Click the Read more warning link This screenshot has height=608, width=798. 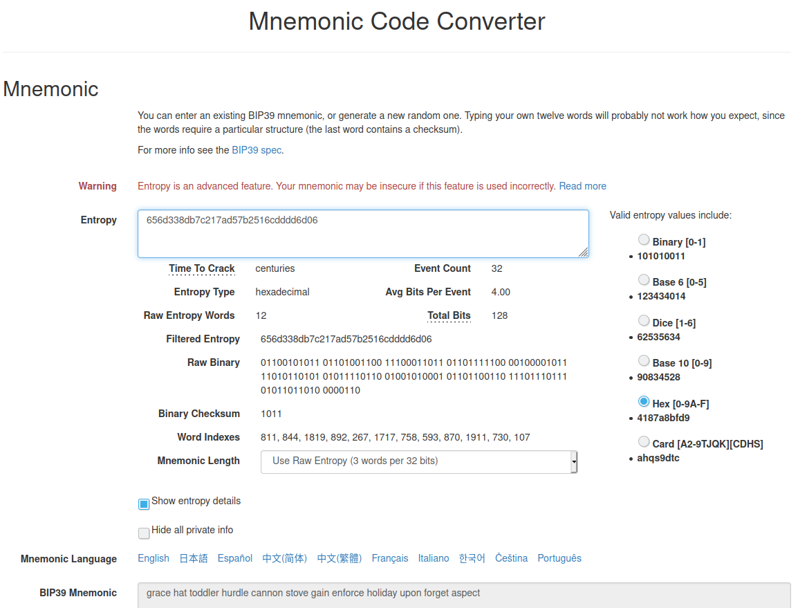tap(582, 185)
